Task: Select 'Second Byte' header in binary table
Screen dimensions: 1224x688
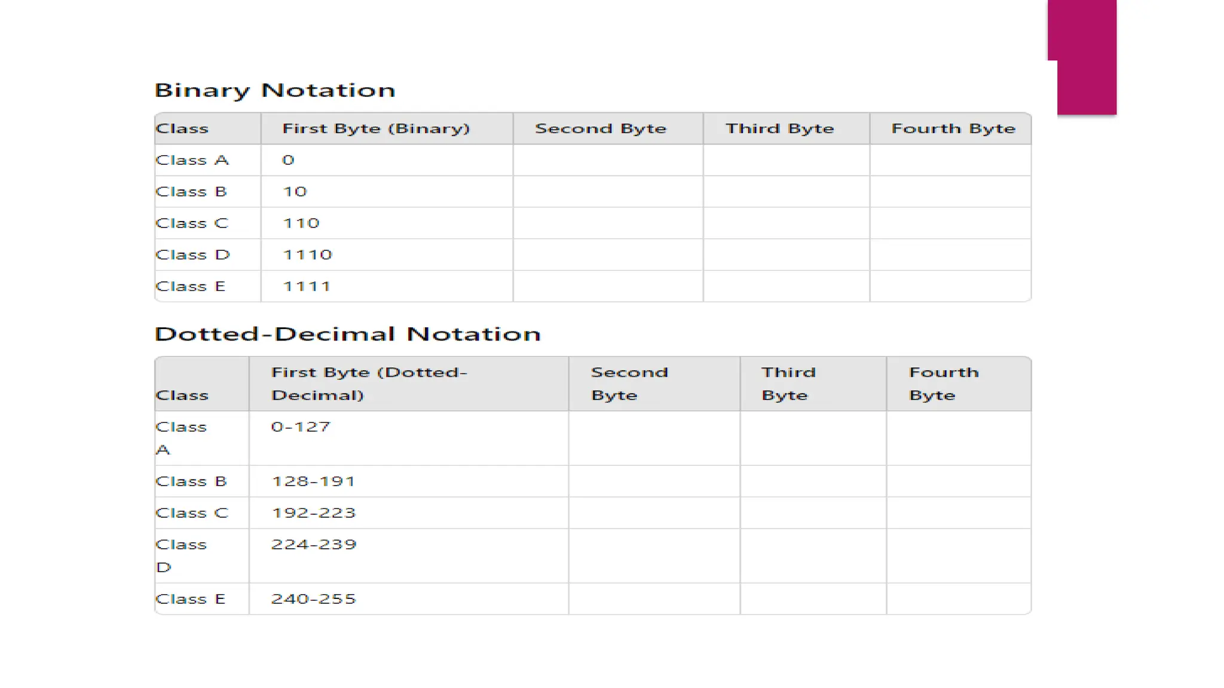Action: [x=600, y=128]
